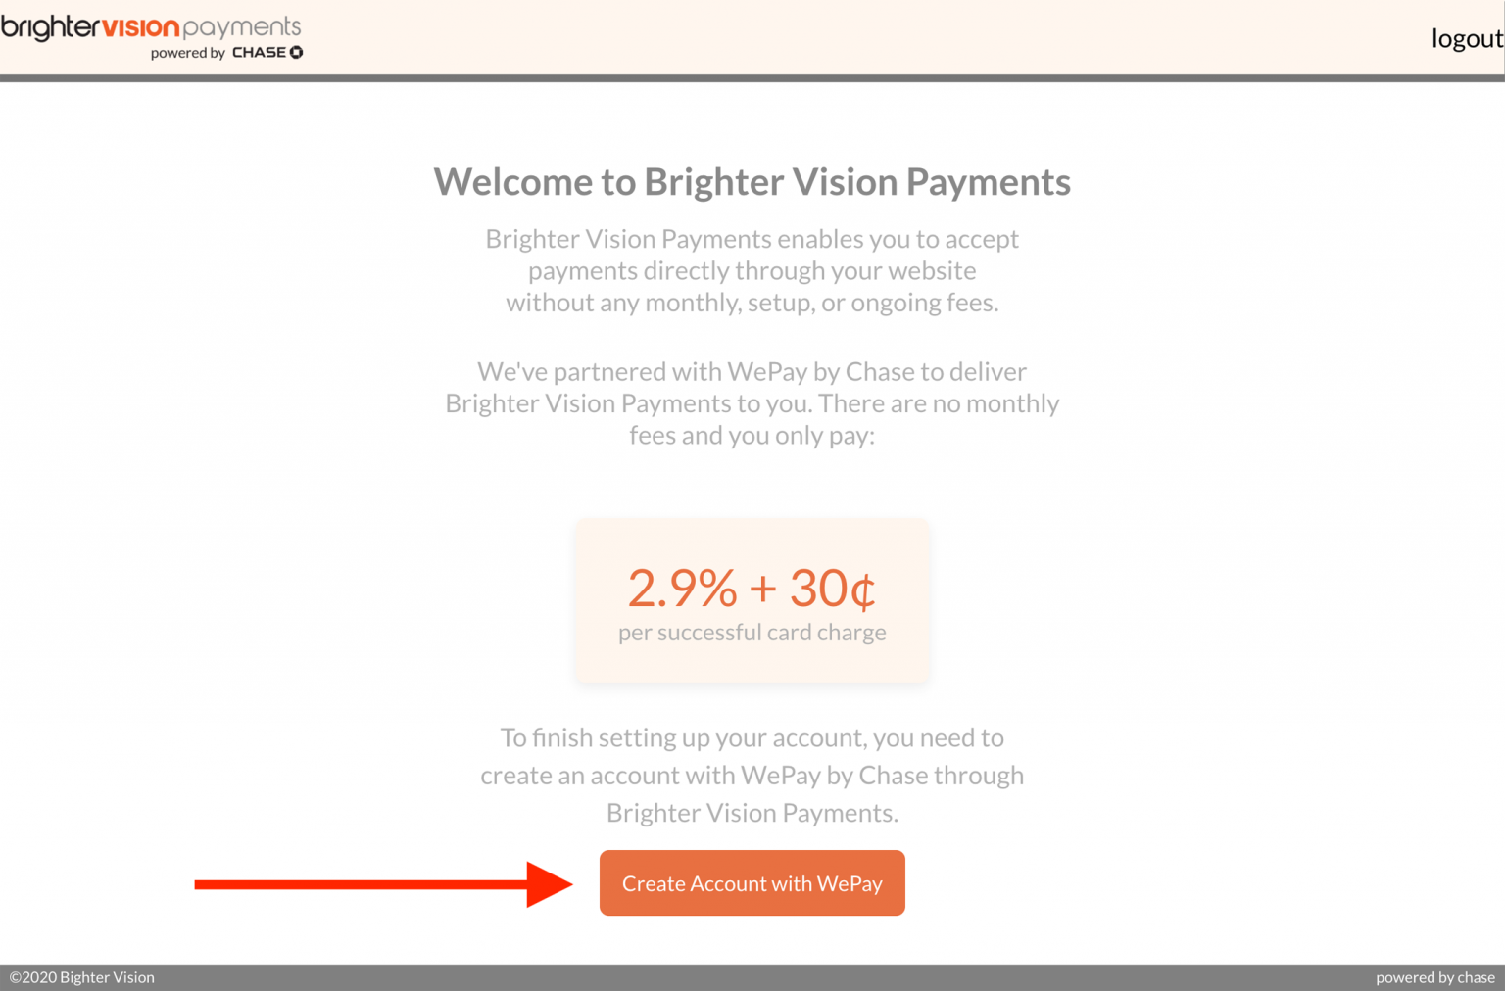Click the empty middle of the gray footer bar
1505x991 pixels.
752,977
